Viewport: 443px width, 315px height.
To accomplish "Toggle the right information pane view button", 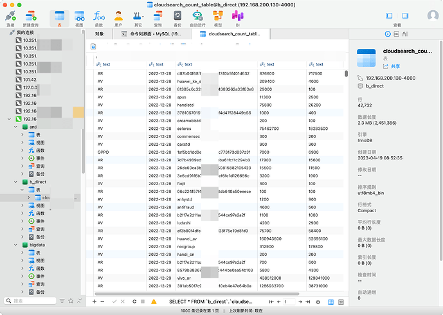I will click(x=405, y=16).
